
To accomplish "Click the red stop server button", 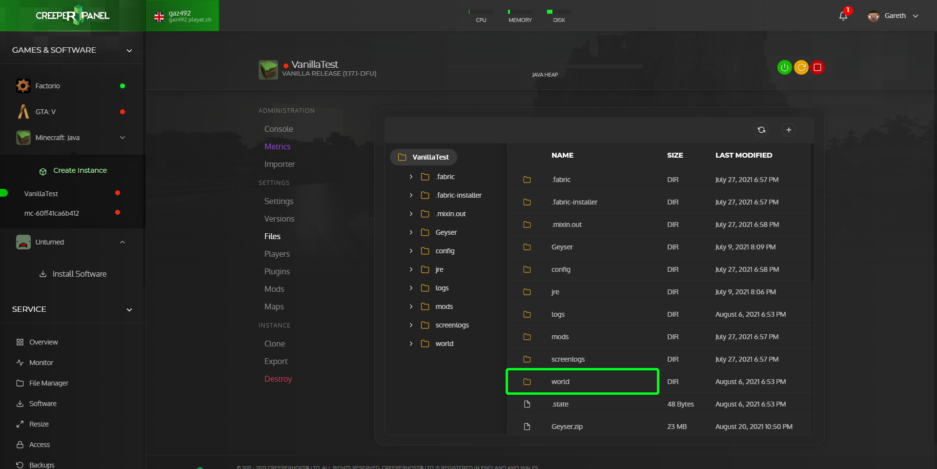I will (x=817, y=67).
